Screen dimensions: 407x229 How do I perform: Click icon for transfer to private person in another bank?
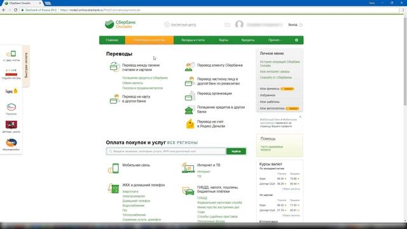[x=190, y=81]
